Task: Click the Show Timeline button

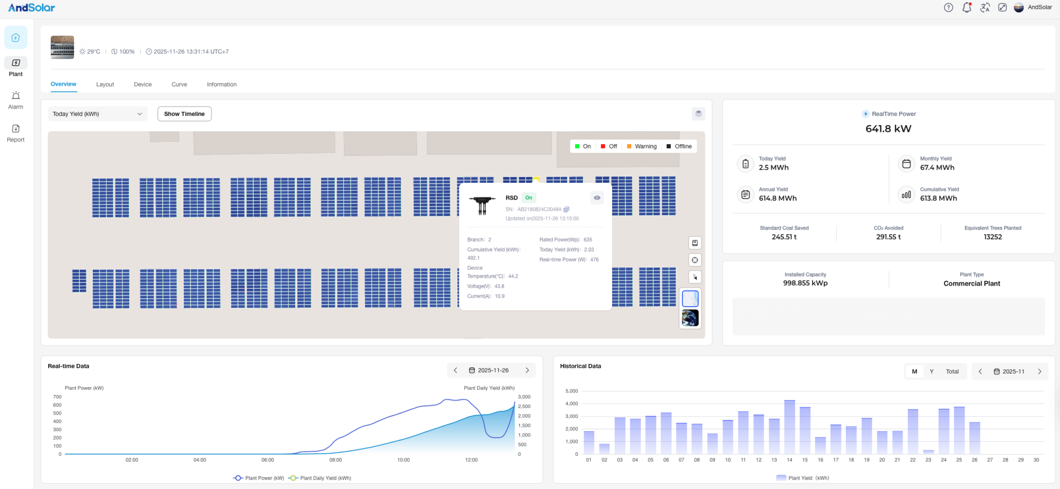Action: tap(184, 114)
